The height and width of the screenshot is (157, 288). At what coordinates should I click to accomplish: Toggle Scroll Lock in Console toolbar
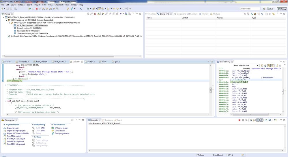point(255,120)
